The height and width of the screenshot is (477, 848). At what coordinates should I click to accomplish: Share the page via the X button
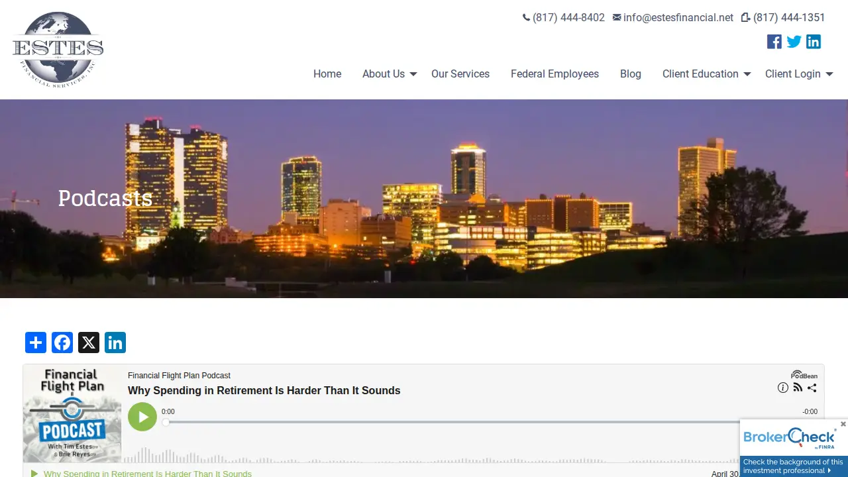(89, 343)
